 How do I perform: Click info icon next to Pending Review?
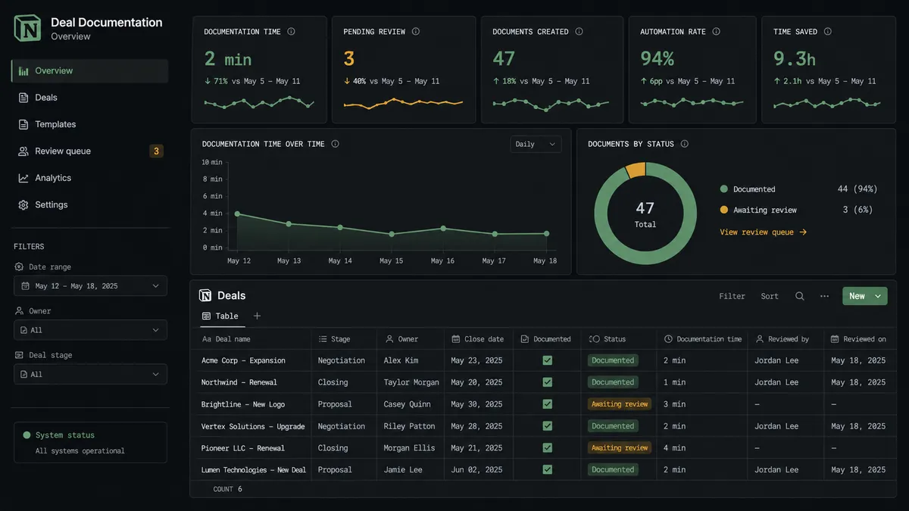pos(416,32)
